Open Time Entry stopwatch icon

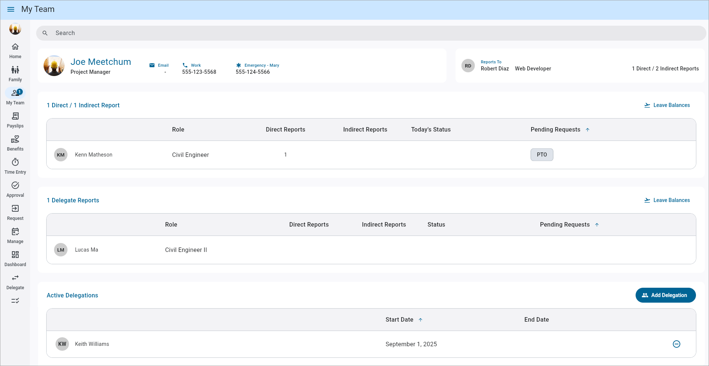point(15,162)
